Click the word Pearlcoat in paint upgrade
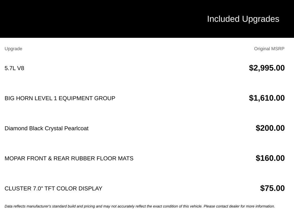Viewport: 294px width, 220px height. point(76,128)
